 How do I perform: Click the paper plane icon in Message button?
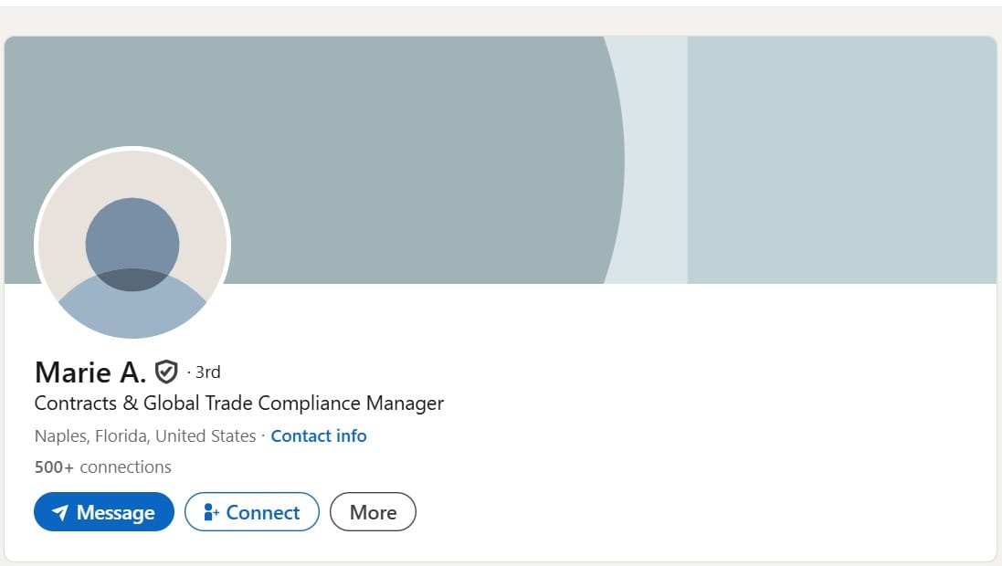click(60, 512)
